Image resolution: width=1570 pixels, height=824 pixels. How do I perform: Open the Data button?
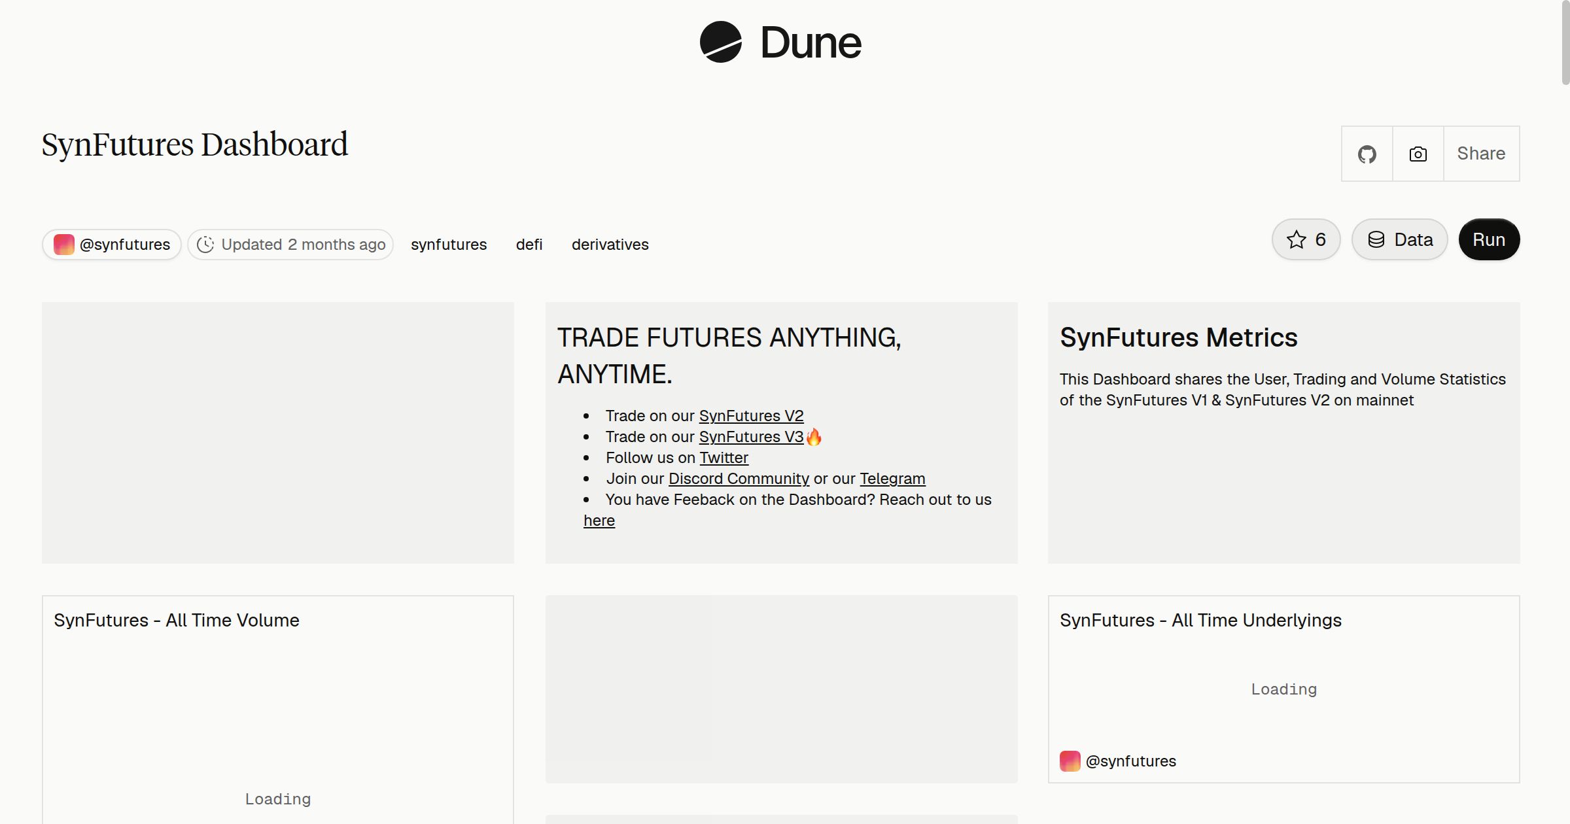tap(1400, 239)
